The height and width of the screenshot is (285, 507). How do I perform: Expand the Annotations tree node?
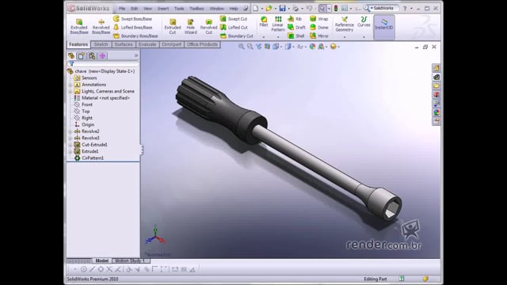(x=71, y=85)
